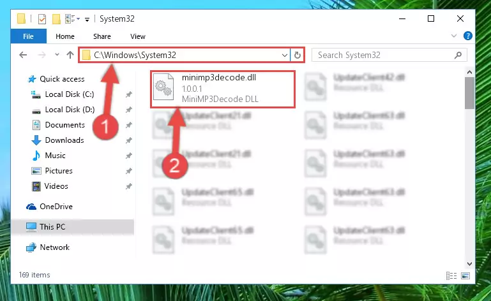This screenshot has width=491, height=301.
Task: Open Help with the blue question icon
Action: (468, 36)
